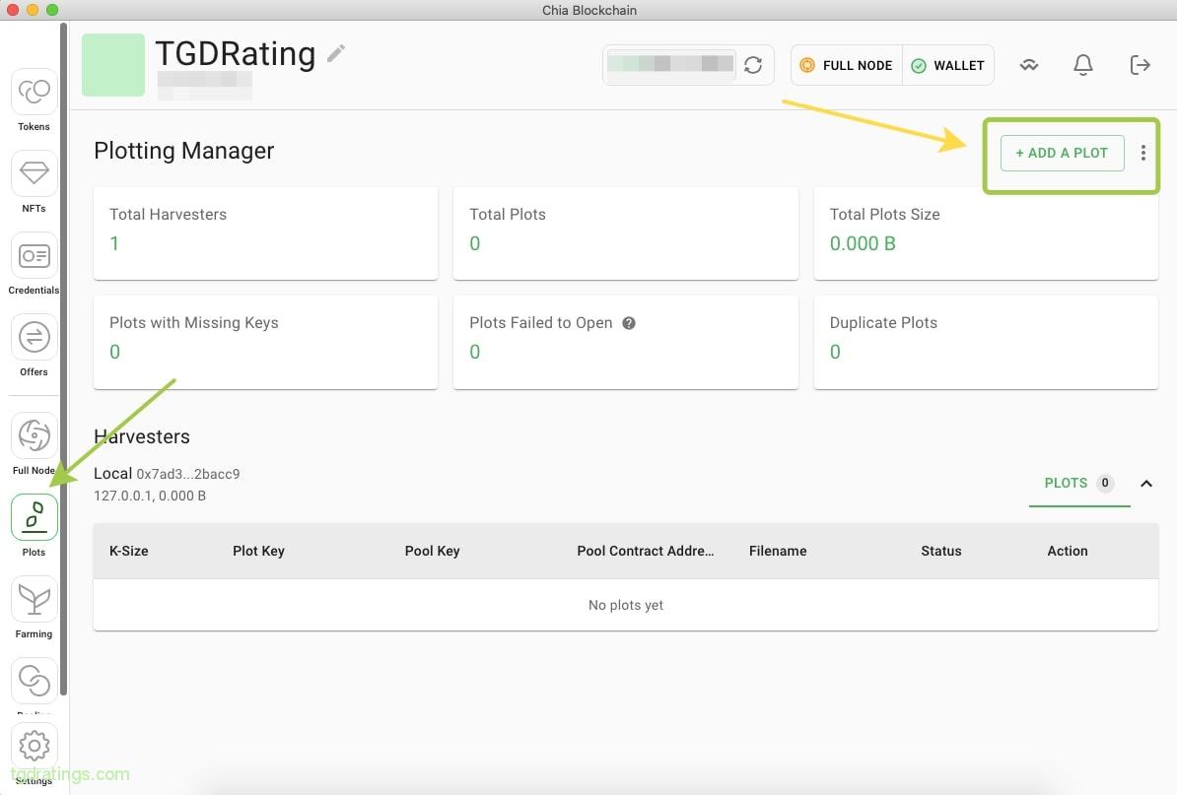The image size is (1177, 795).
Task: Open the Full Node sidebar icon
Action: pos(34,435)
